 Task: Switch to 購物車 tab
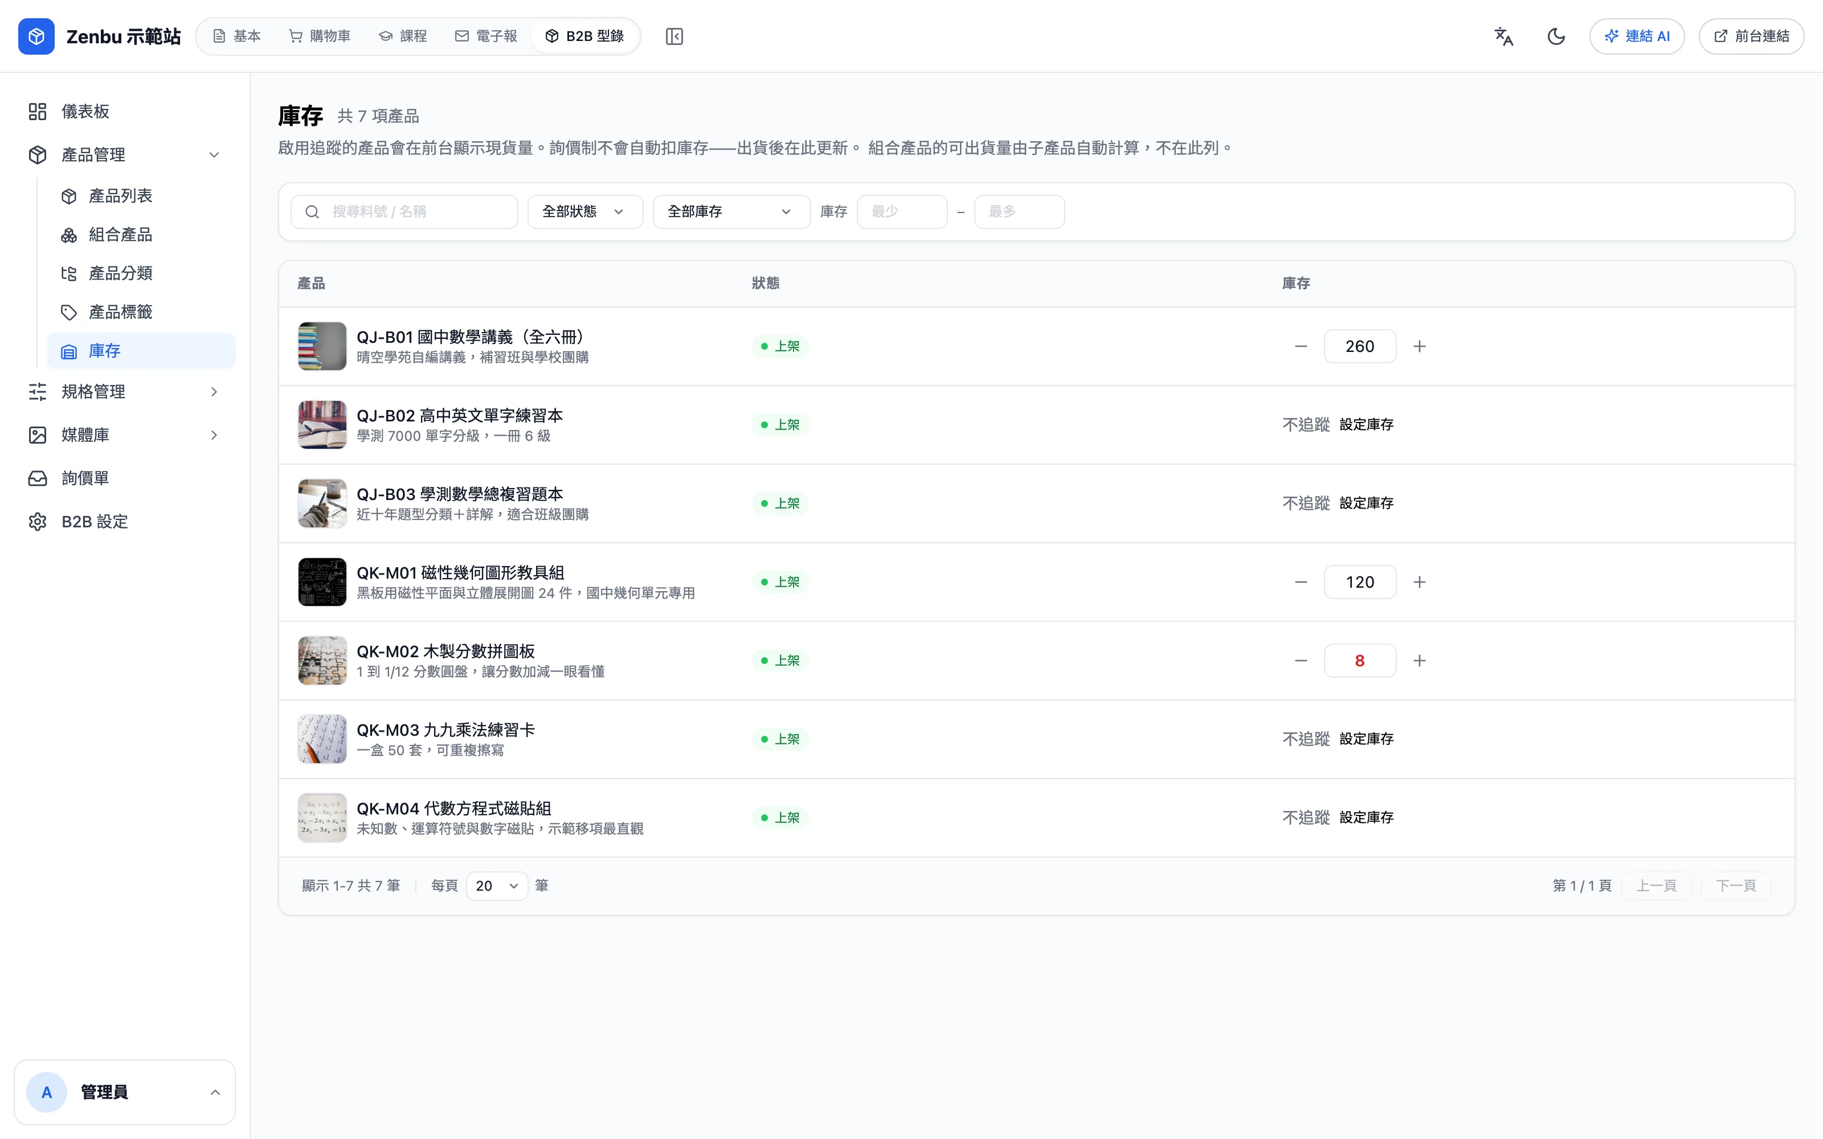pos(320,36)
